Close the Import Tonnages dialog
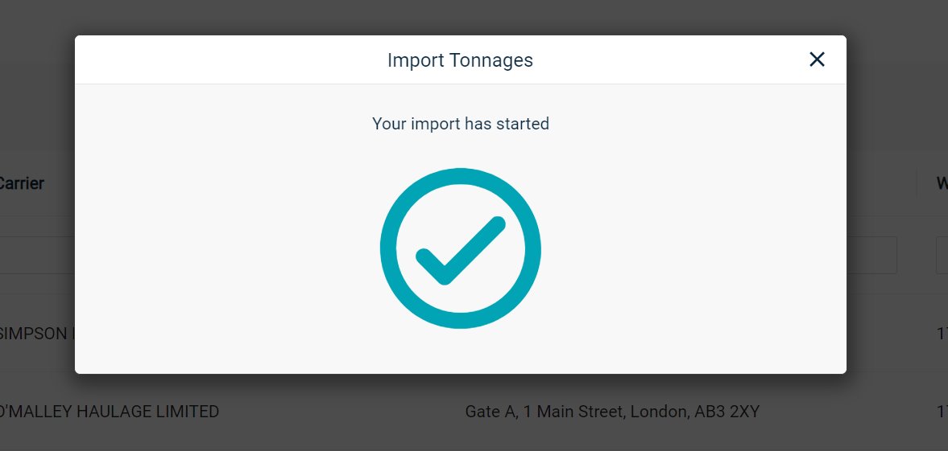 [x=817, y=59]
